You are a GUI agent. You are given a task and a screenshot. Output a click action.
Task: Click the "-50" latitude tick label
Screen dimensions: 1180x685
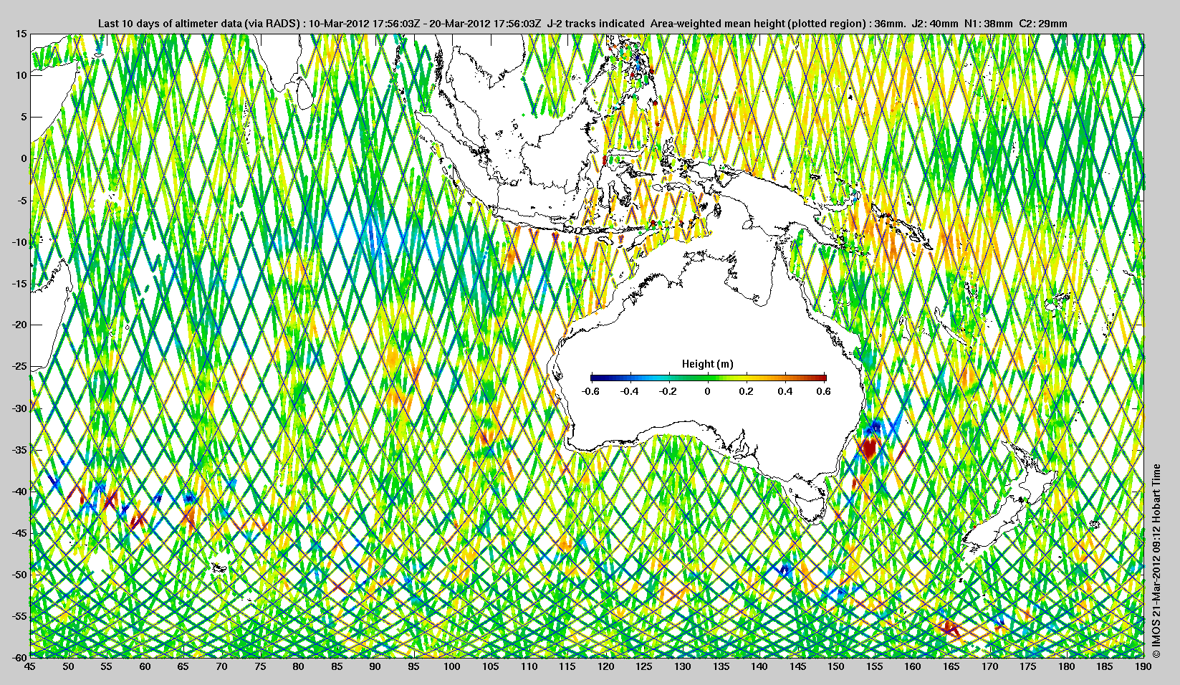[x=19, y=575]
